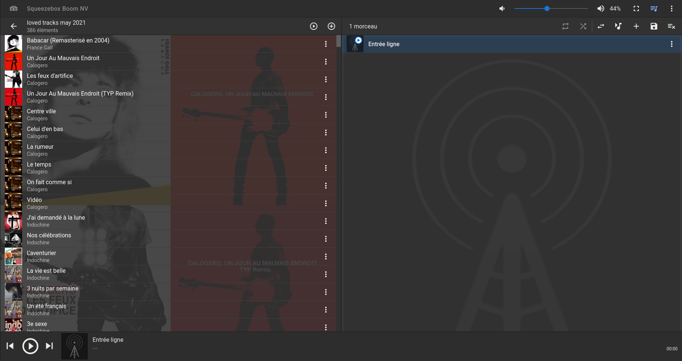Adjust the volume slider
Viewport: 682px width, 361px height.
click(547, 8)
